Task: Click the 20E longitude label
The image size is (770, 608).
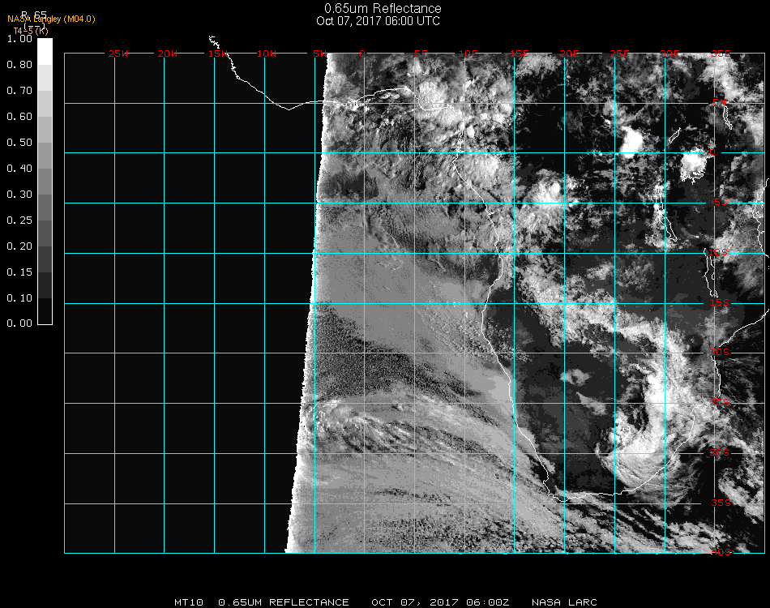Action: [570, 54]
